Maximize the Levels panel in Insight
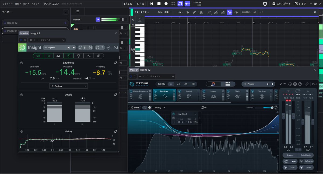This screenshot has height=174, width=323. 116,95
